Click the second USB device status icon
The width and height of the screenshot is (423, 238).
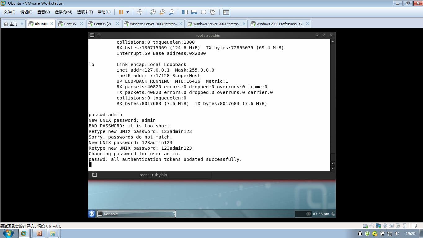pos(404,226)
